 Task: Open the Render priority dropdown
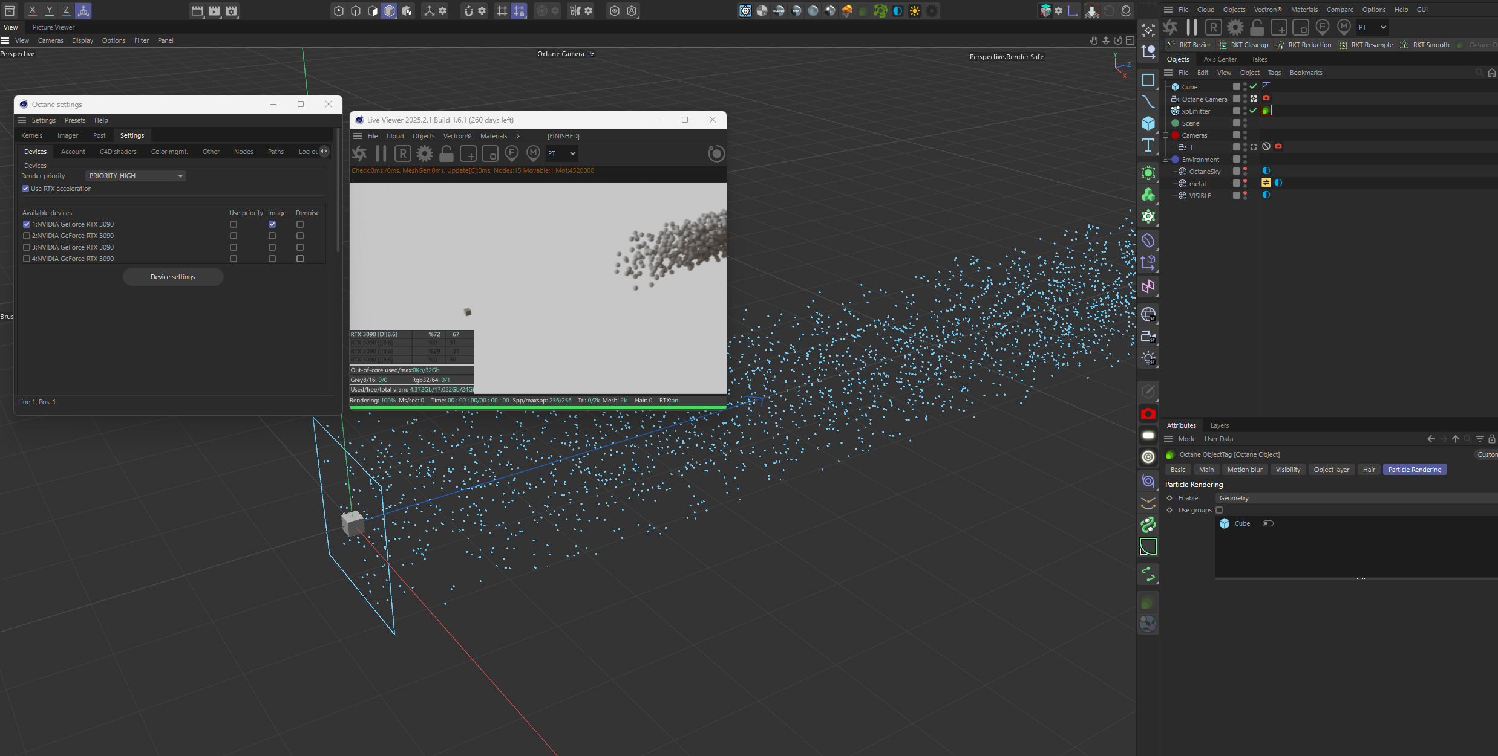135,176
